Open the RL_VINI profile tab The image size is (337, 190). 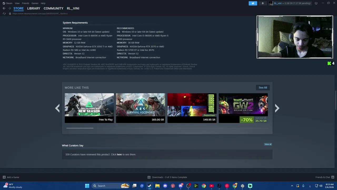point(73,8)
